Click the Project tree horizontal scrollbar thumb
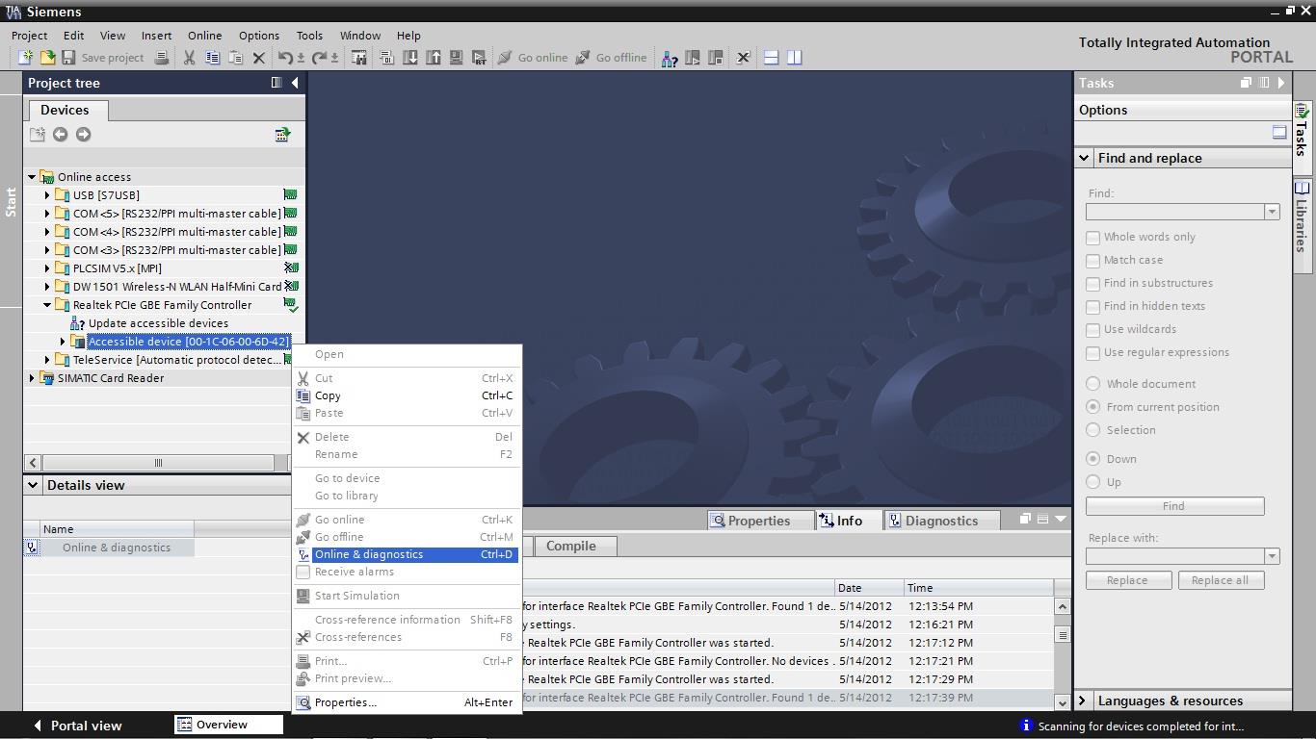Screen dimensions: 1316x739 point(158,463)
